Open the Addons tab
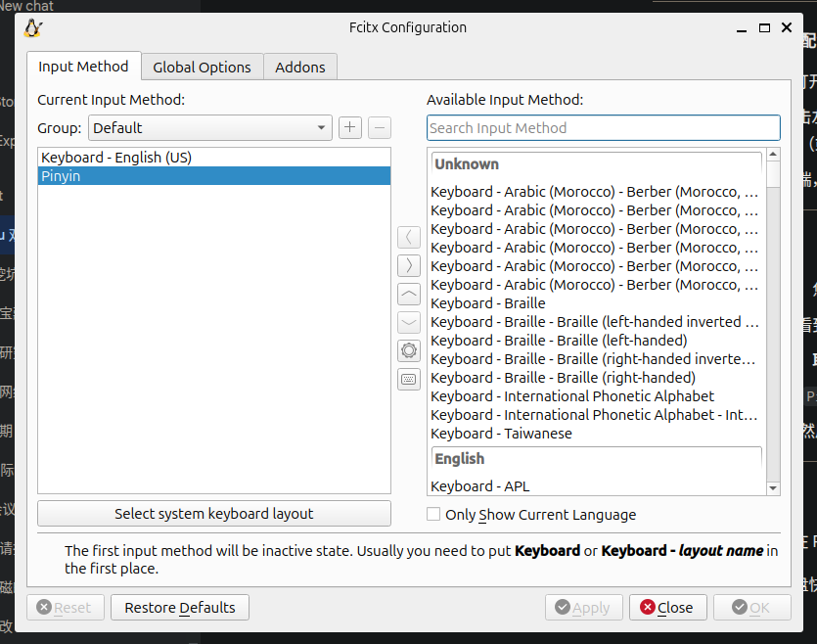Screen dimensions: 817x644 point(300,68)
